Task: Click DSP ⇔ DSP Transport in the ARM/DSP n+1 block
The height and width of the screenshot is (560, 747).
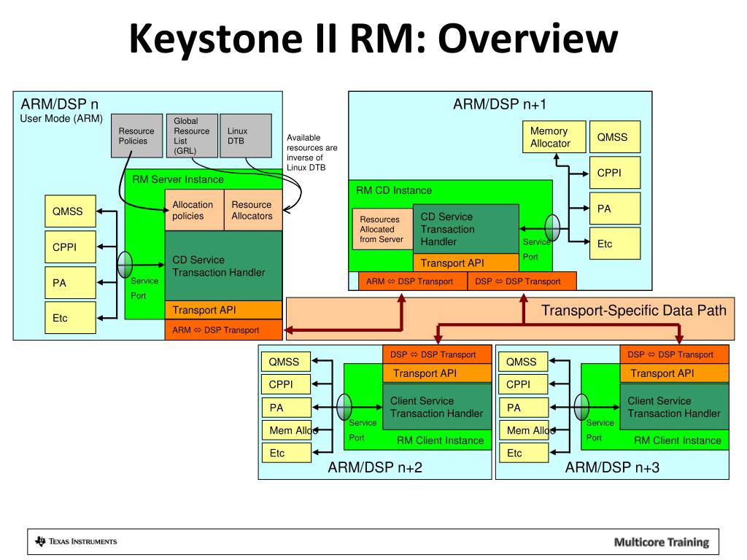Action: (522, 281)
